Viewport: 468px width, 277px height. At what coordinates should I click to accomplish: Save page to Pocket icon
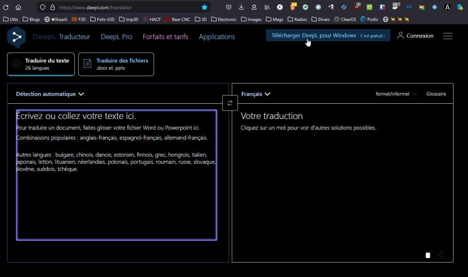coord(229,7)
